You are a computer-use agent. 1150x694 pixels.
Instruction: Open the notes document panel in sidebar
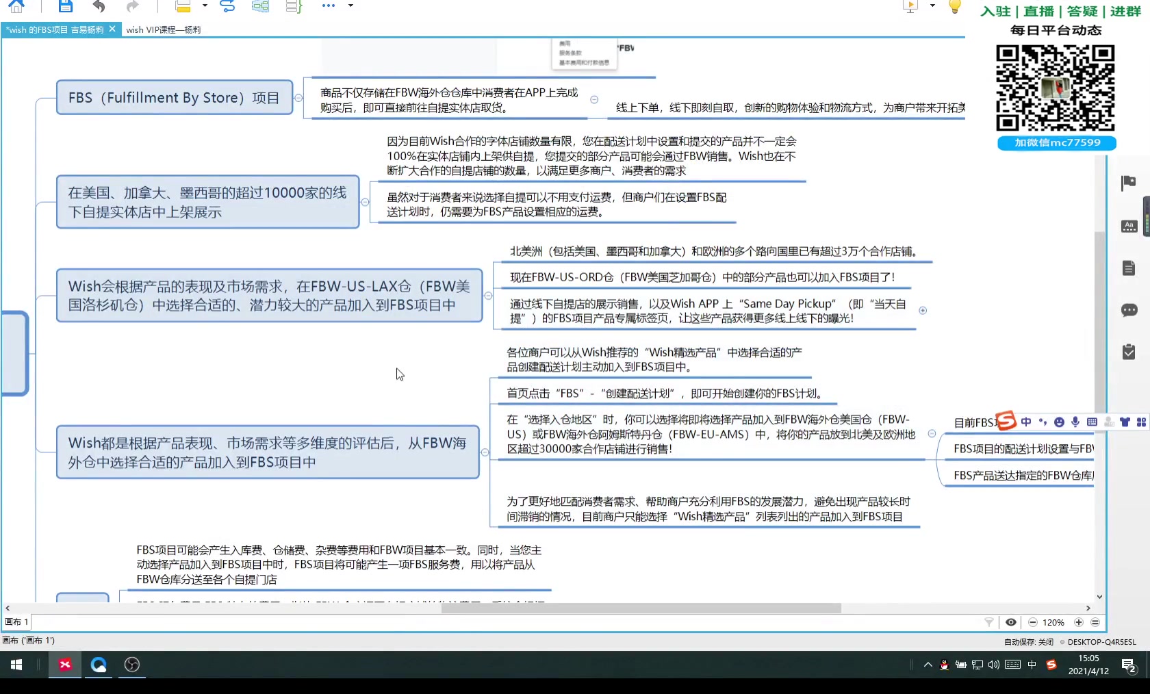1129,268
